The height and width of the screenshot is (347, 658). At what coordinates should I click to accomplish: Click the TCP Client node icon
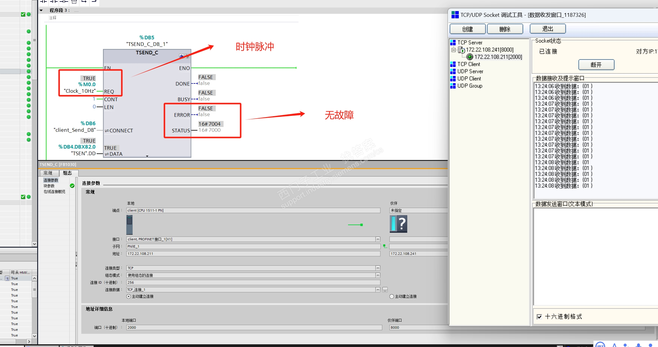[x=453, y=64]
